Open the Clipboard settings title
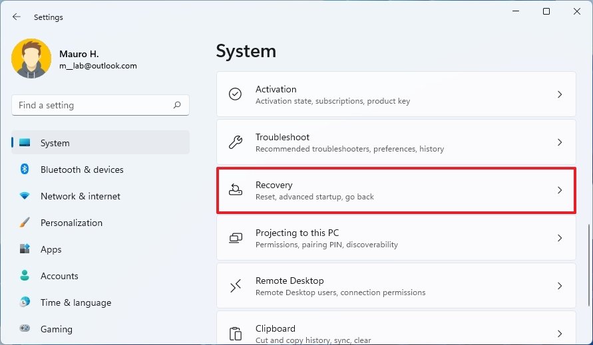 tap(276, 329)
